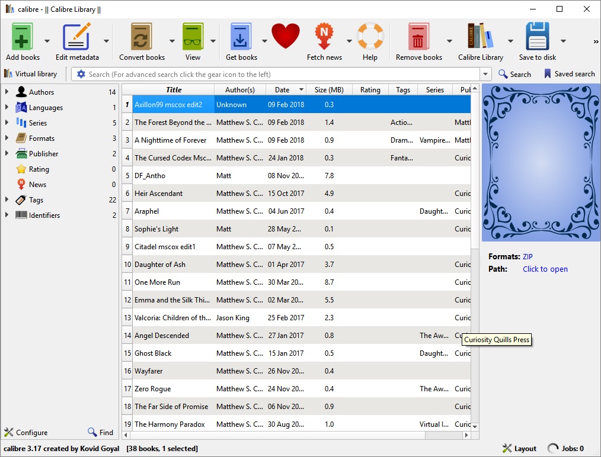This screenshot has width=601, height=457.
Task: Expand the Authors tree node
Action: pos(7,92)
